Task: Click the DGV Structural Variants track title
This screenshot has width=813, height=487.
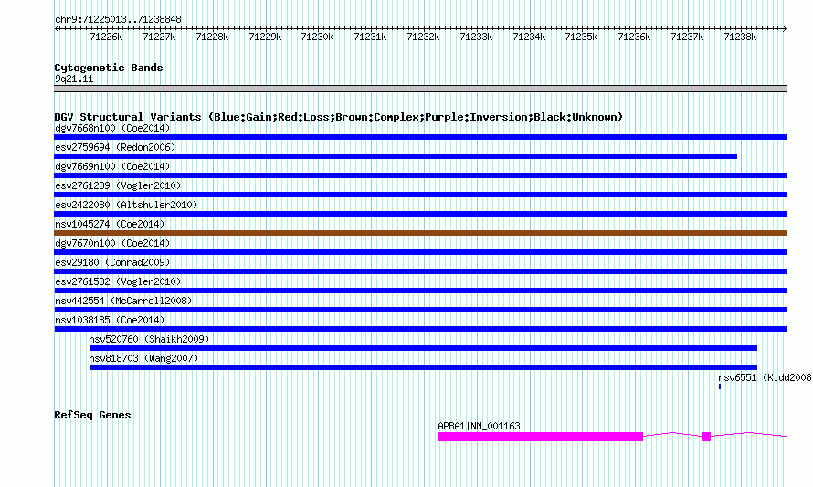Action: point(339,117)
